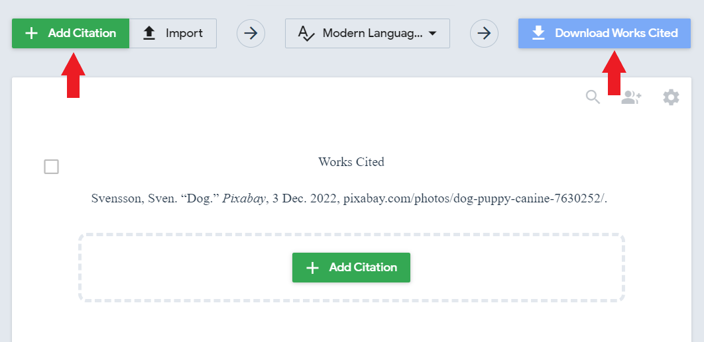This screenshot has width=704, height=342.
Task: Expand the Modern Language style dropdown
Action: pos(367,33)
